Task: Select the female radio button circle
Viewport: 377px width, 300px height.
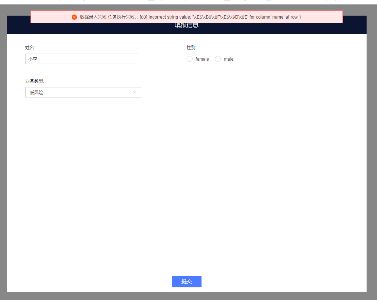Action: click(190, 59)
